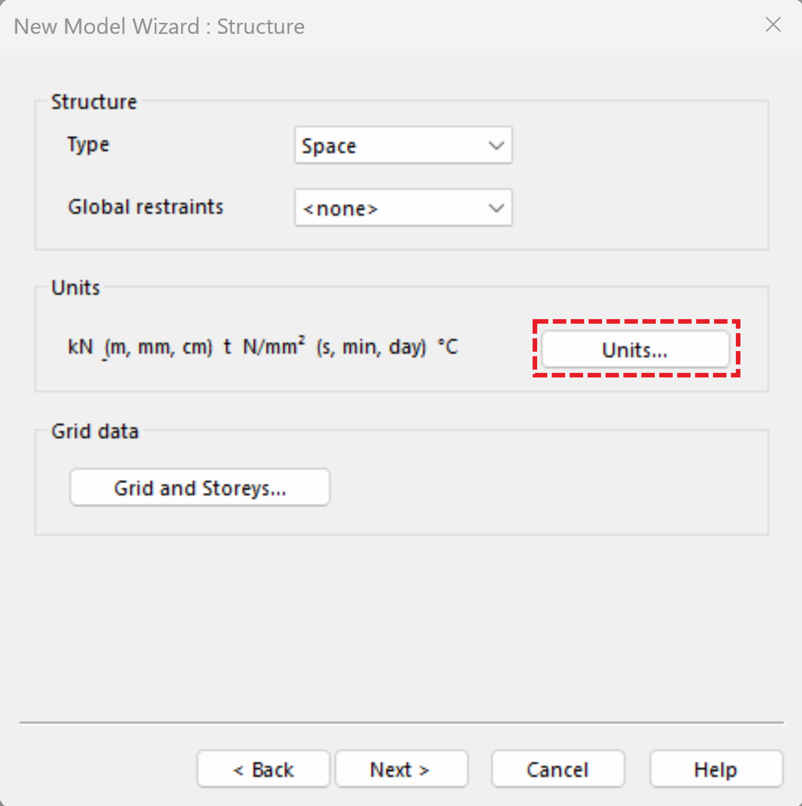Click the Units group heading

[76, 288]
